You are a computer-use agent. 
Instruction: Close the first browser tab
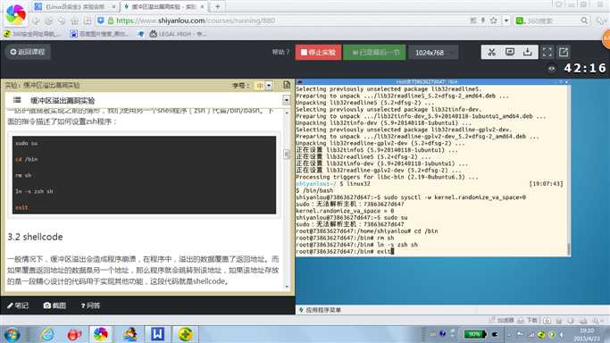click(113, 6)
